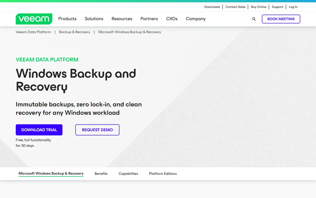Screen dimensions: 316x198
Task: Click the 'Immutable backups, zero lock-in' subheading
Action: click(x=79, y=108)
